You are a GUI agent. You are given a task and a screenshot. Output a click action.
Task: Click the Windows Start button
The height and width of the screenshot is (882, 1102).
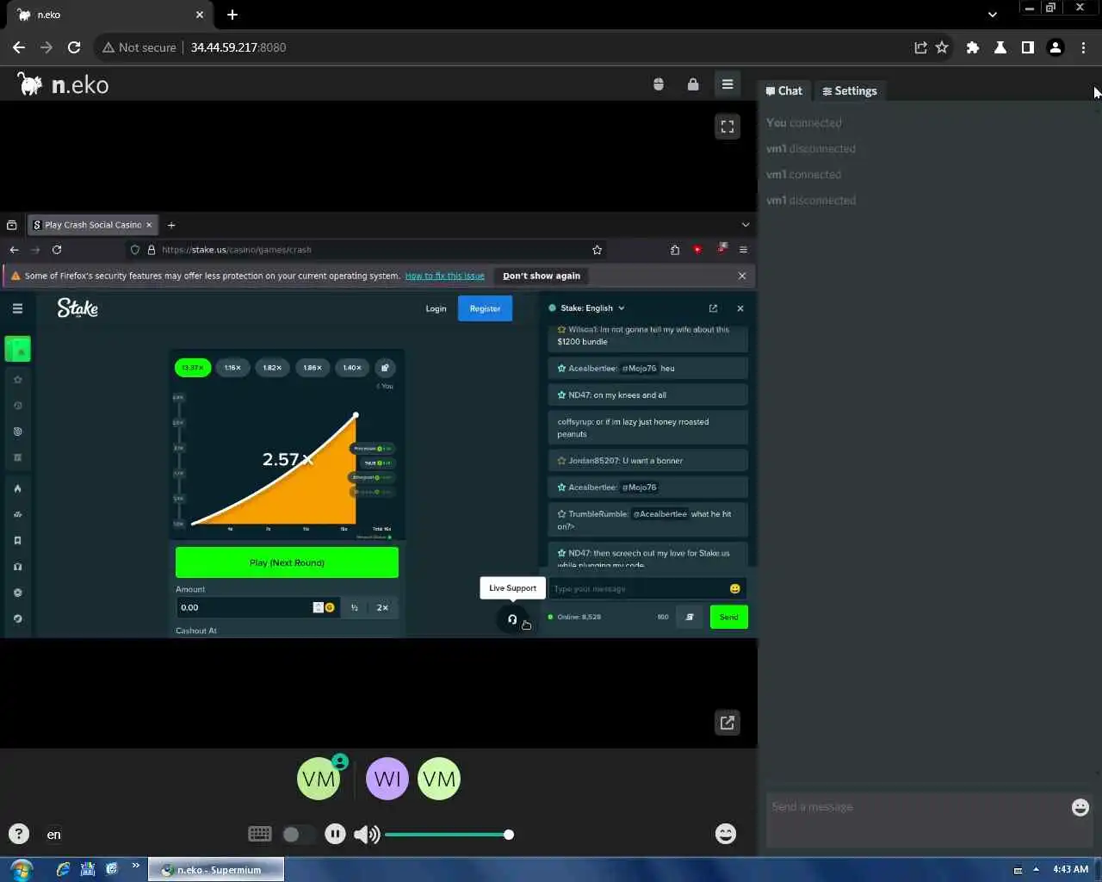point(22,869)
